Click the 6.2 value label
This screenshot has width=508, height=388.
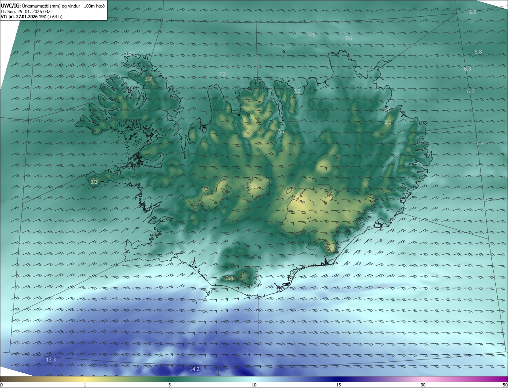coord(471,92)
